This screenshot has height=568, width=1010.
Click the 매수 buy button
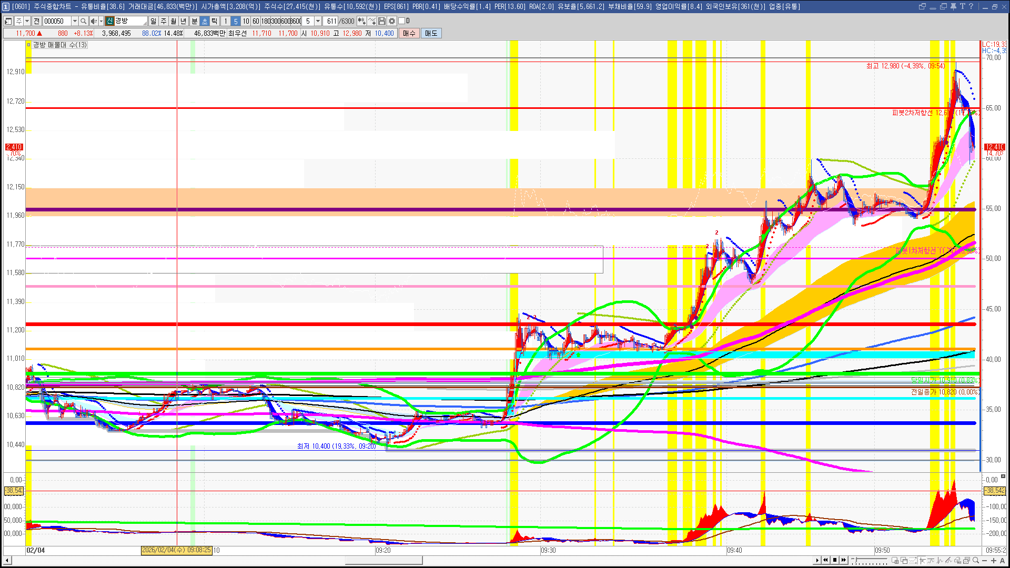409,33
